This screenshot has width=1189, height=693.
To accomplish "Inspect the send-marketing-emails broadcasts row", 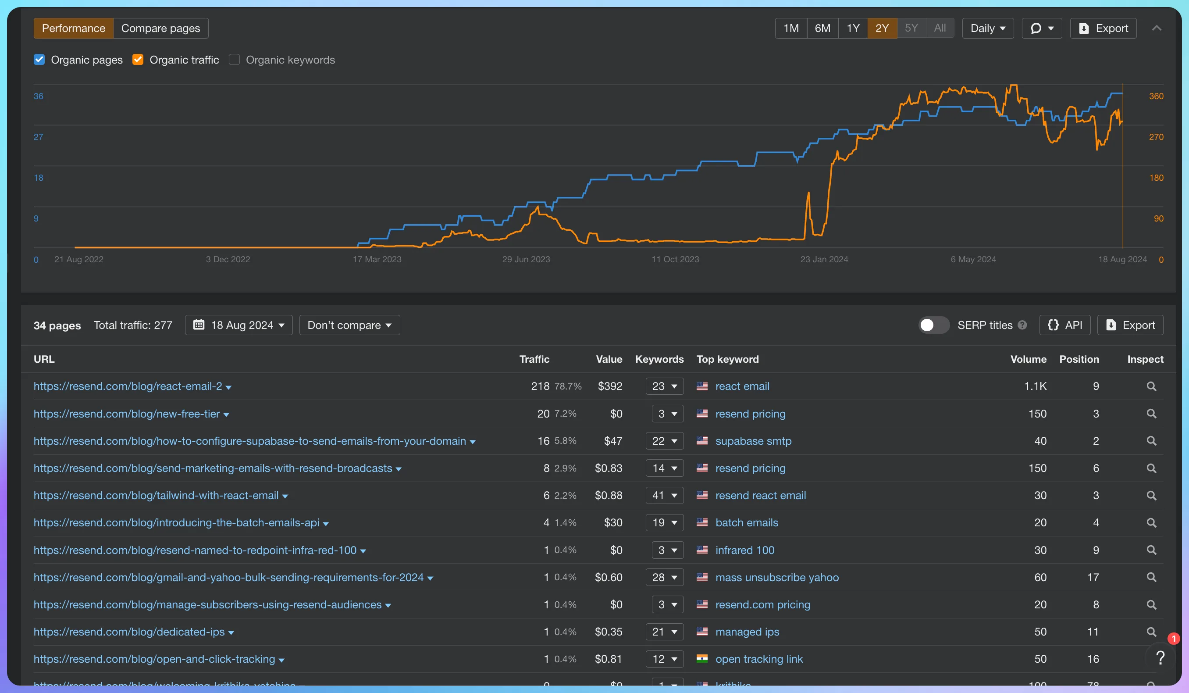I will coord(1151,468).
